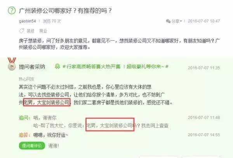Screen dimensions: 233x158
Task: Click the 热心网友 answerer name
Action: (x=26, y=79)
